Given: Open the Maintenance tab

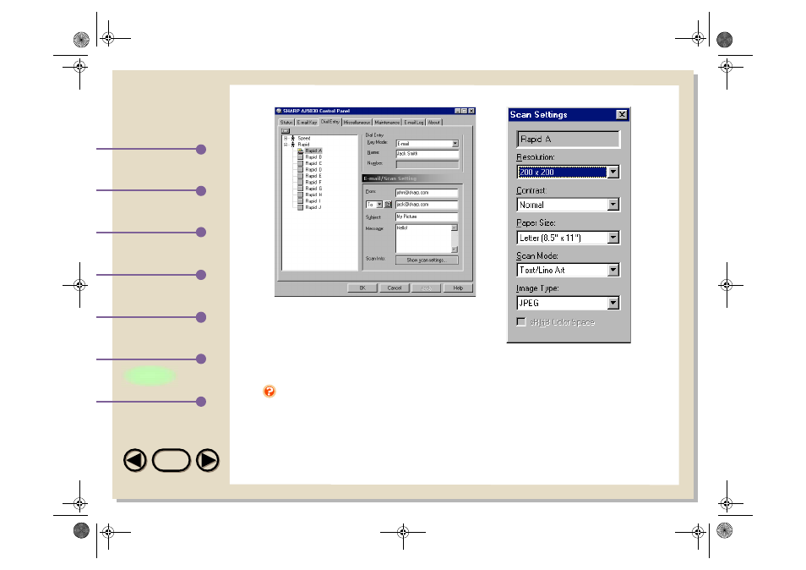Looking at the screenshot, I should point(387,123).
